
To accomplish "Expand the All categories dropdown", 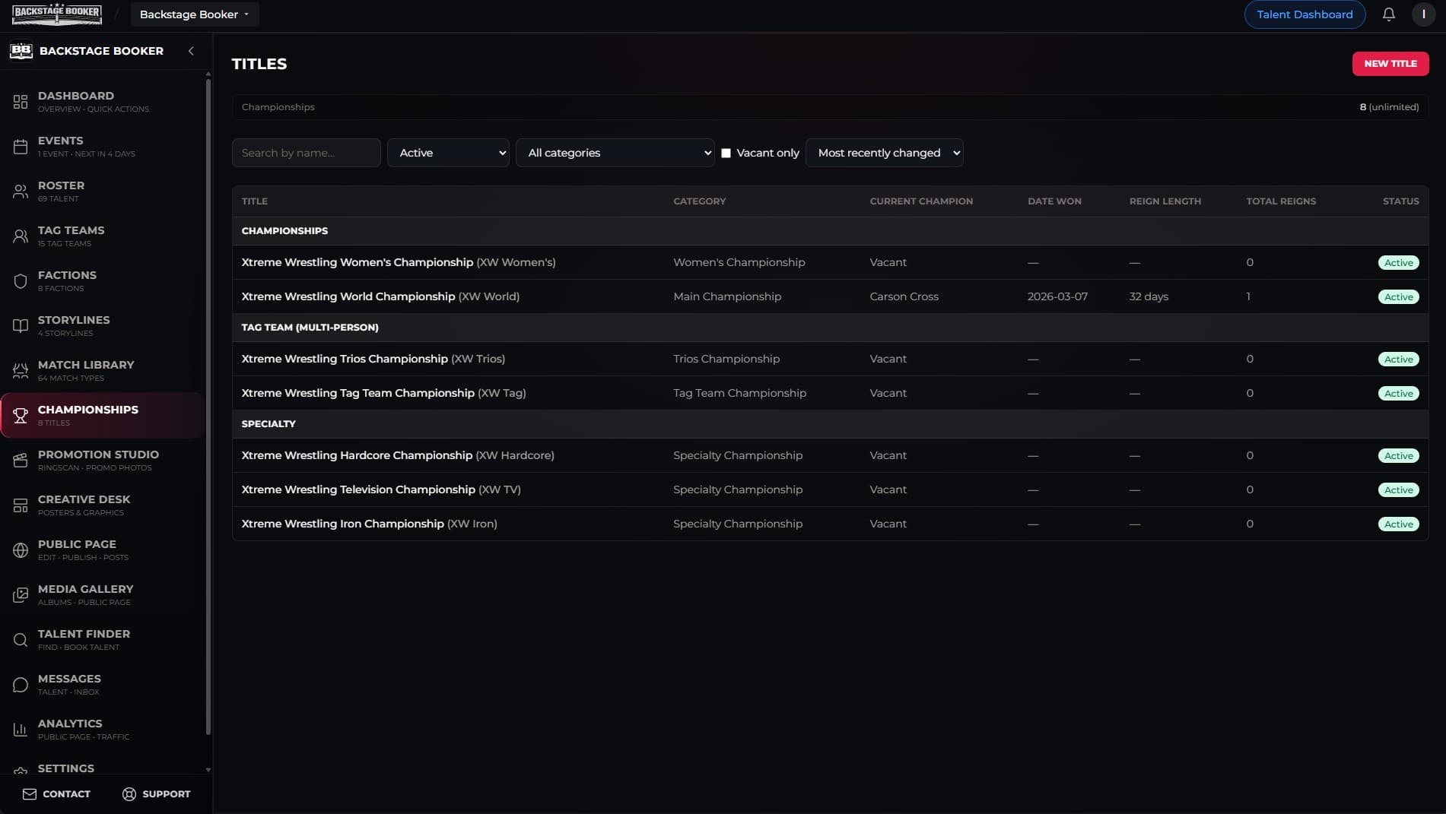I will pyautogui.click(x=615, y=153).
